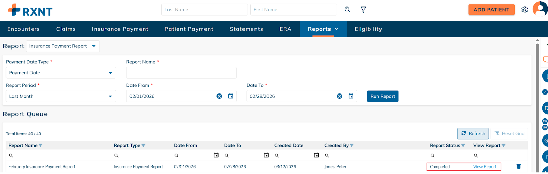Refresh the report queue

click(473, 134)
